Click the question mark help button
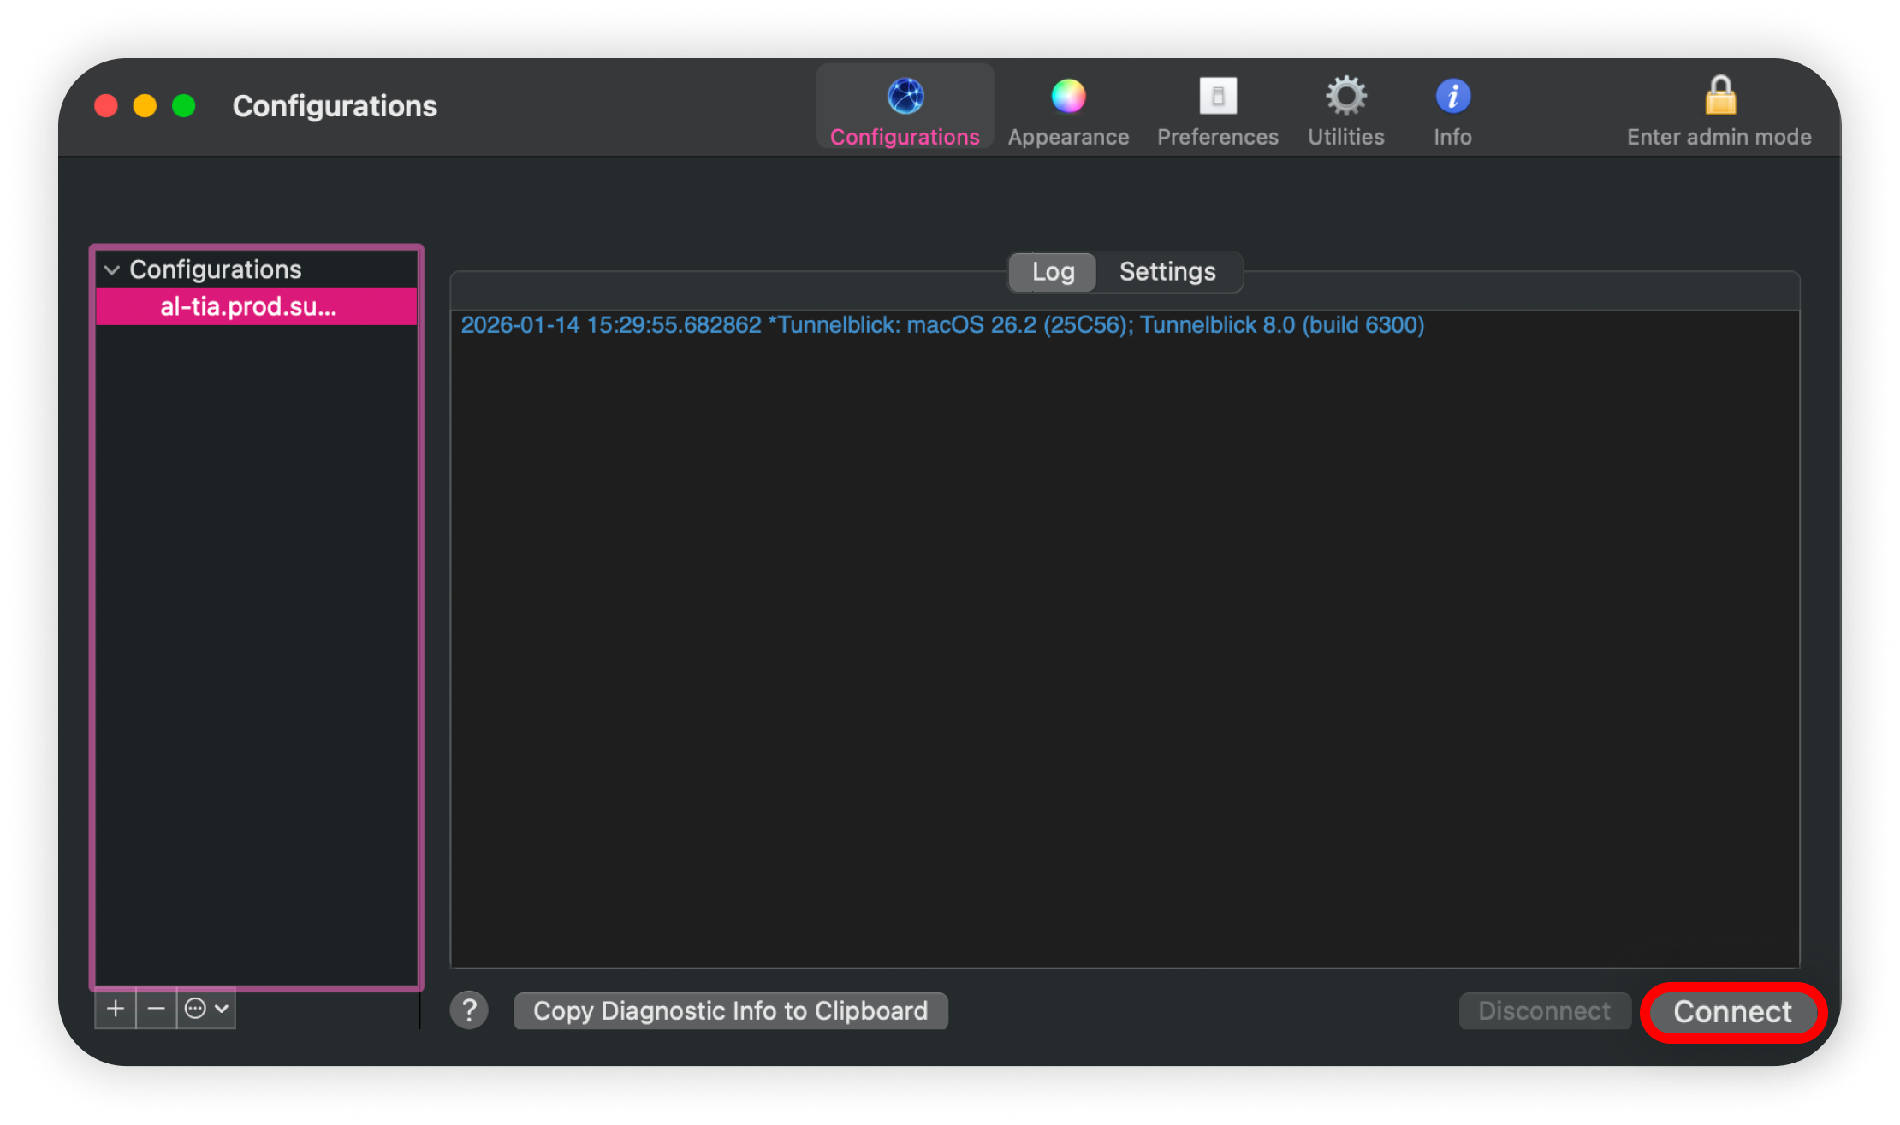 point(469,1010)
